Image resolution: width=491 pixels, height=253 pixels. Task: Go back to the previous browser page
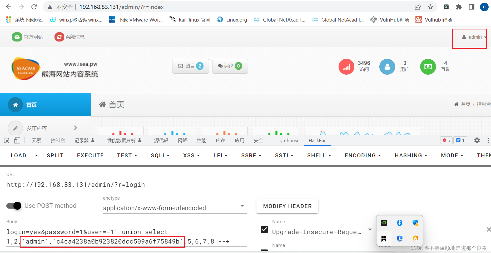9,7
